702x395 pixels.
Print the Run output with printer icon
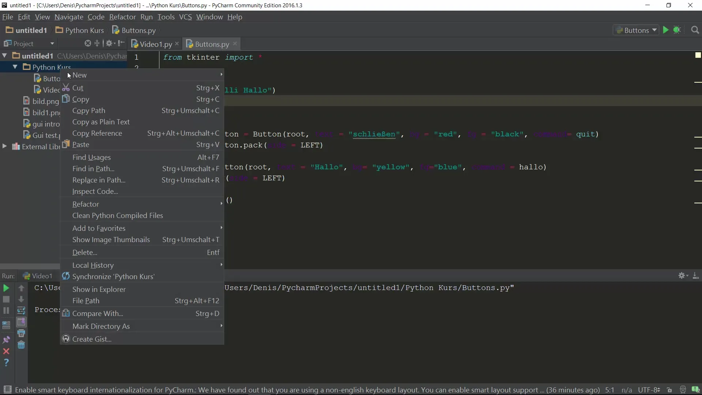[21, 333]
